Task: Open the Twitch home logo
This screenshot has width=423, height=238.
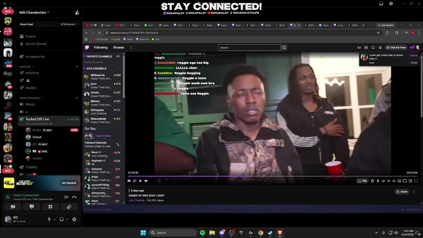Action: pos(87,48)
